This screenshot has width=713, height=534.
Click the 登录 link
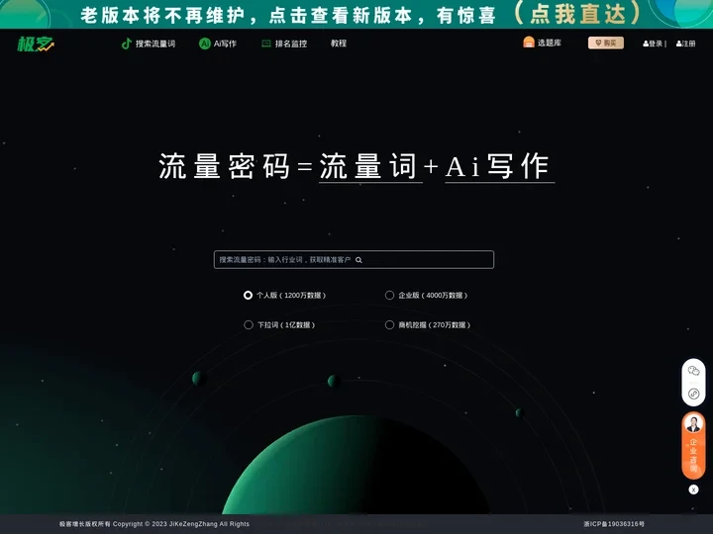(x=653, y=44)
